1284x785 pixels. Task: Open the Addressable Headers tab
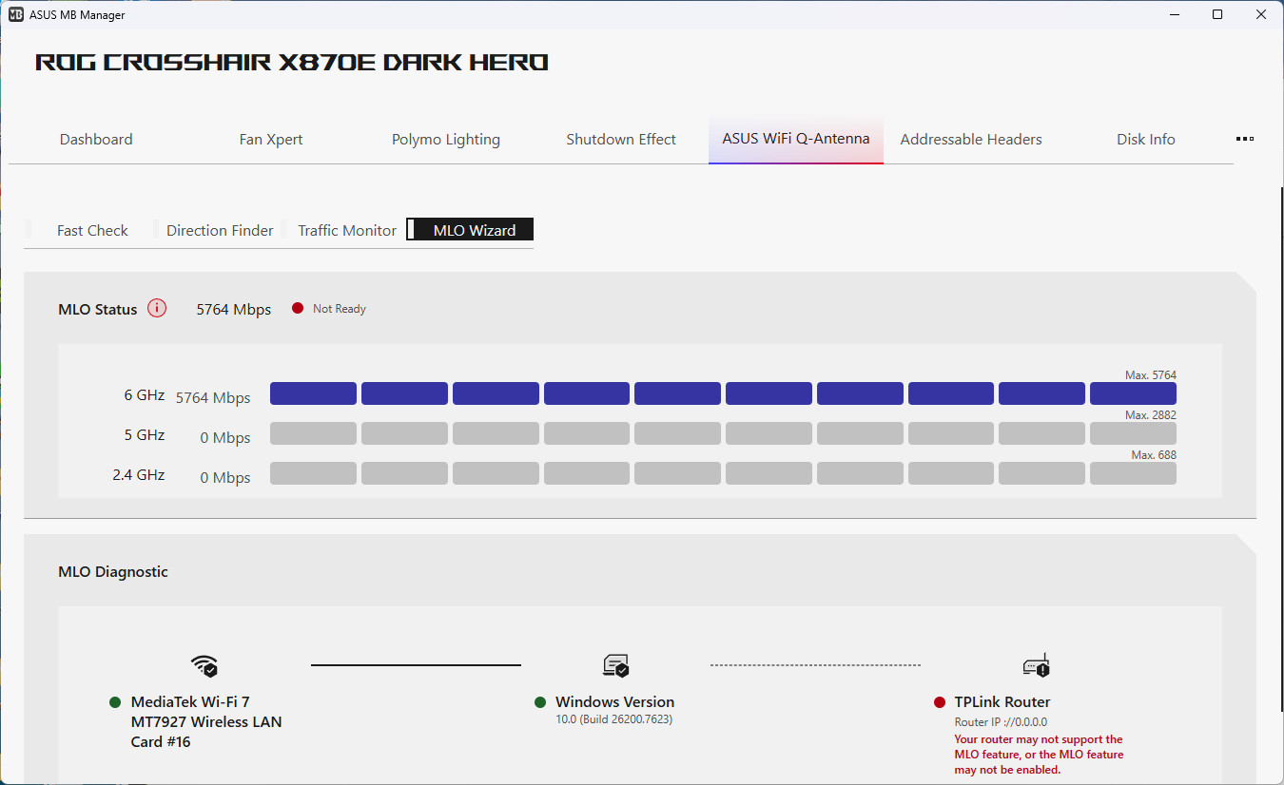971,139
